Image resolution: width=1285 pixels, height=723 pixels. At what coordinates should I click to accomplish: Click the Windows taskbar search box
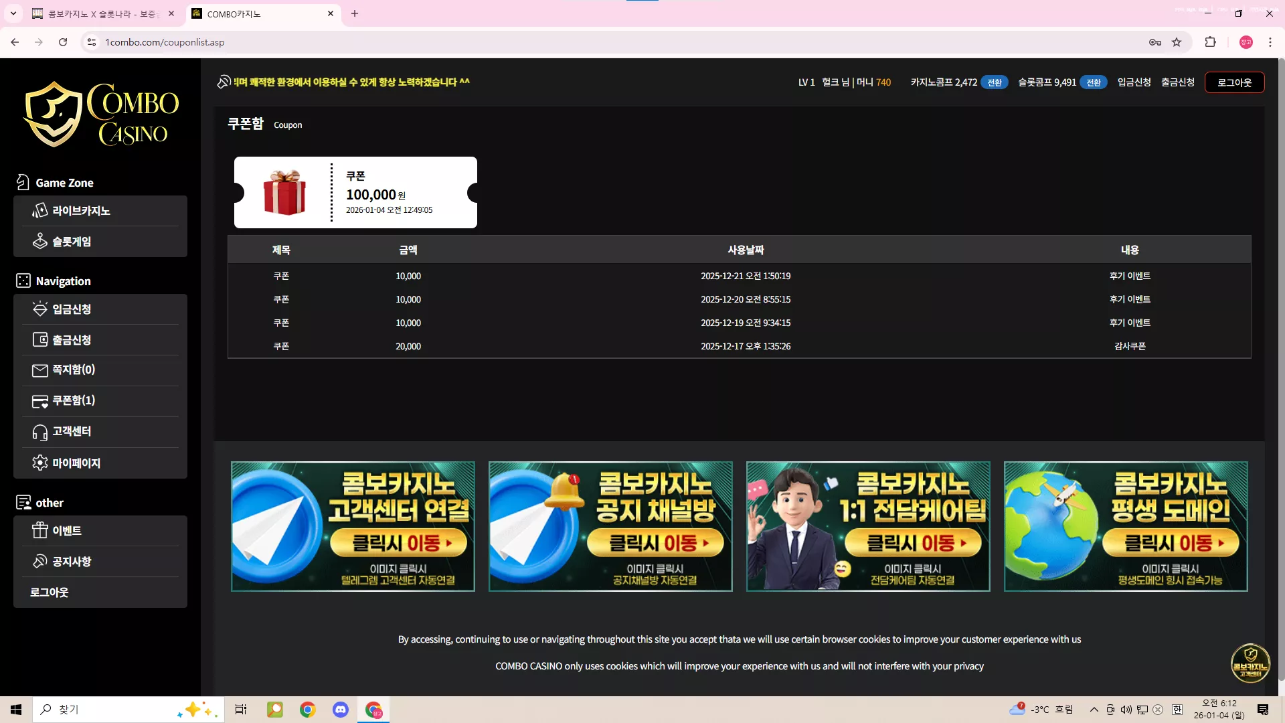pos(128,710)
